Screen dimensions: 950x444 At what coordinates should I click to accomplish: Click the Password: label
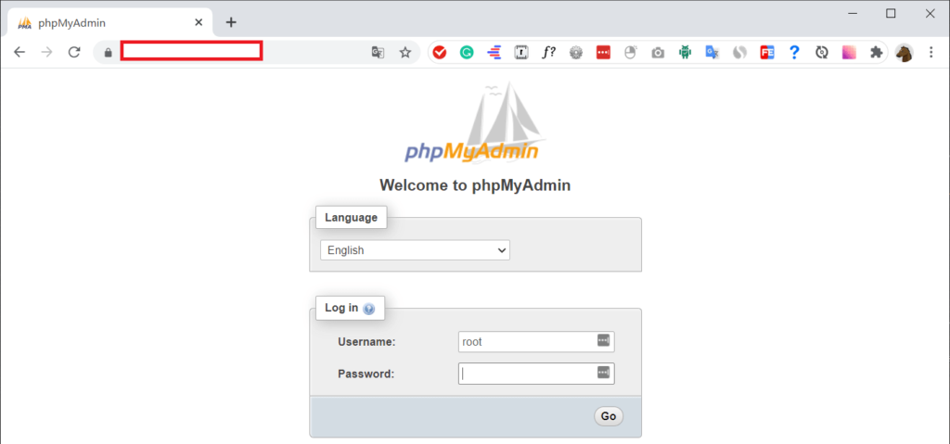click(366, 374)
